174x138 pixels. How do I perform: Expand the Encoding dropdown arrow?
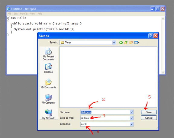pos(131,124)
